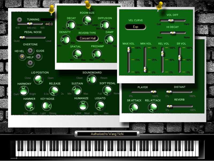The image size is (214, 161).
Task: Open the Reverb Type dropdown showing Concert Hall
Action: pyautogui.click(x=87, y=38)
